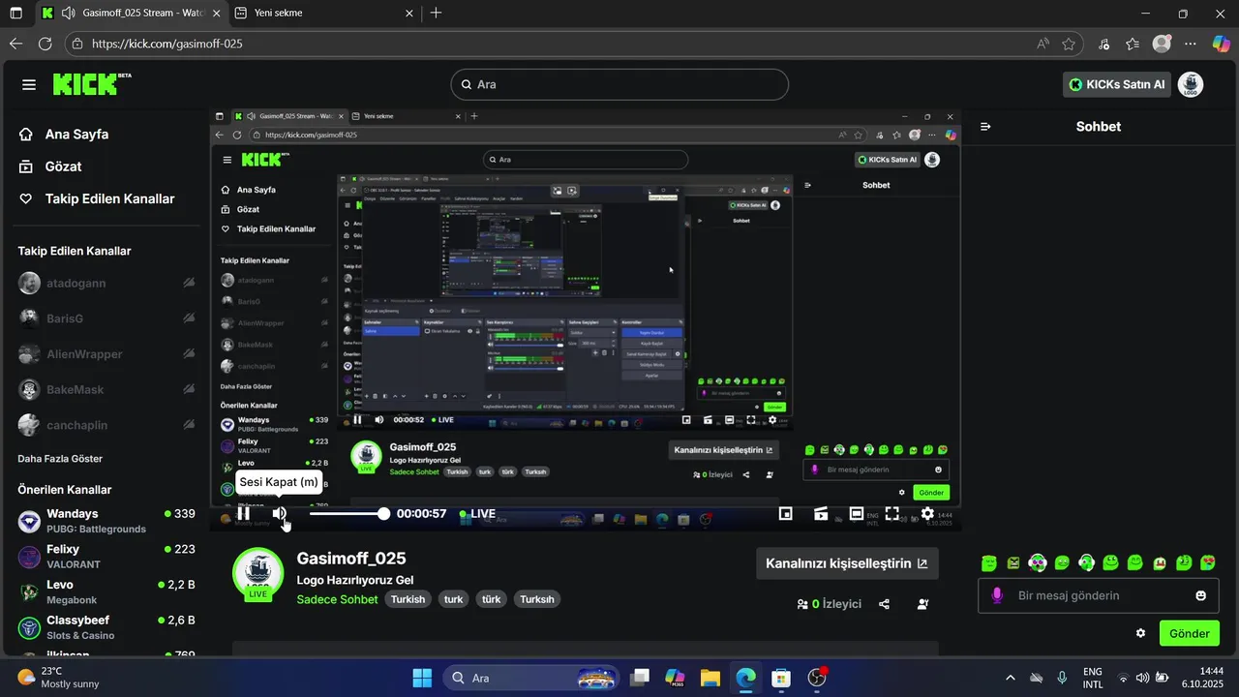1239x697 pixels.
Task: Open Microsoft Store from the taskbar
Action: coord(780,678)
